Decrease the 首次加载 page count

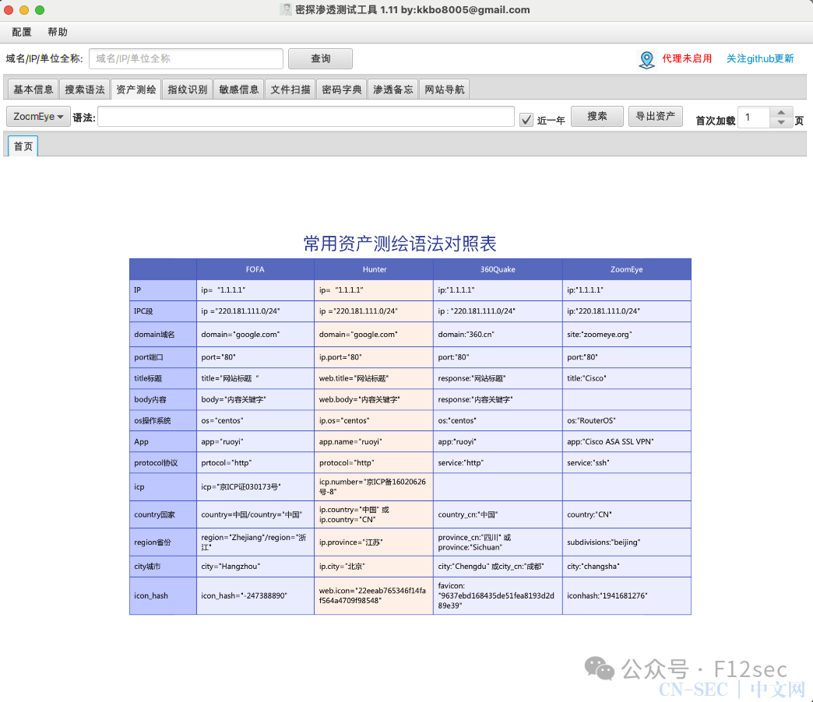pos(781,122)
